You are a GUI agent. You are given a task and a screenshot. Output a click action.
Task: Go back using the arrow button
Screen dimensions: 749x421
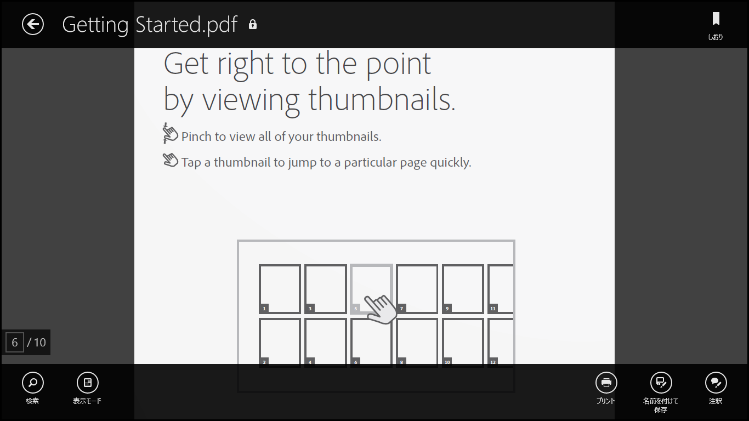33,24
